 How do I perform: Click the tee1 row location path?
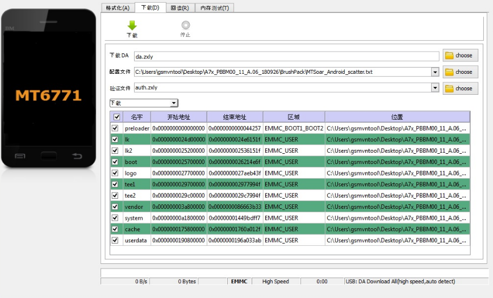pos(398,184)
